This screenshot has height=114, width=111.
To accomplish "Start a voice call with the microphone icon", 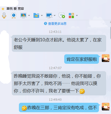I will [x=4, y=15].
